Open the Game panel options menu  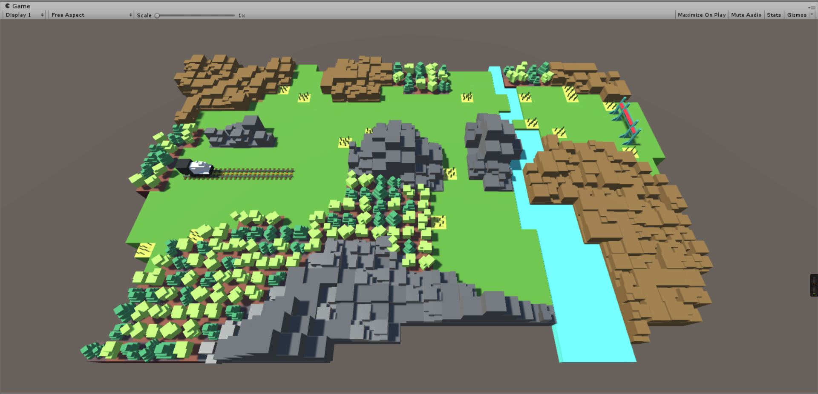coord(812,7)
